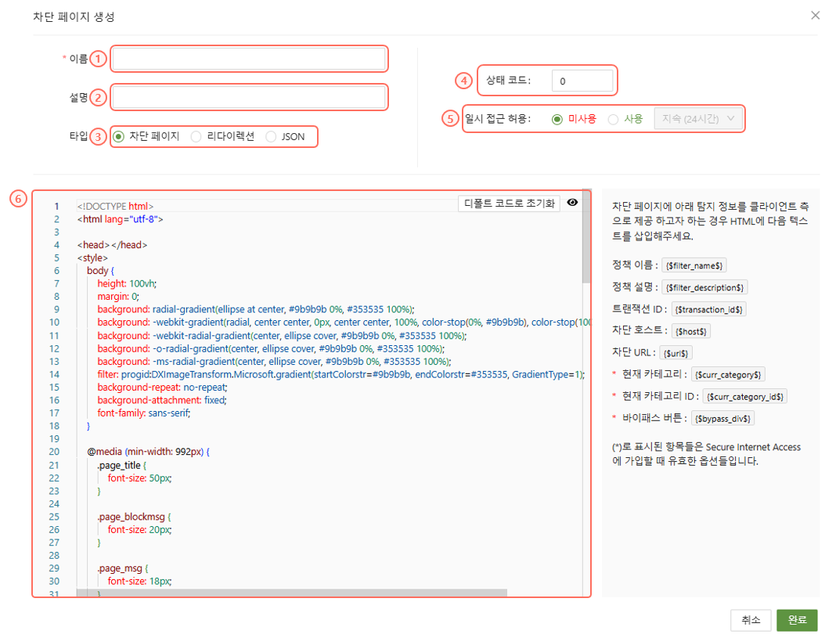Click the eye preview icon in code editor

572,203
